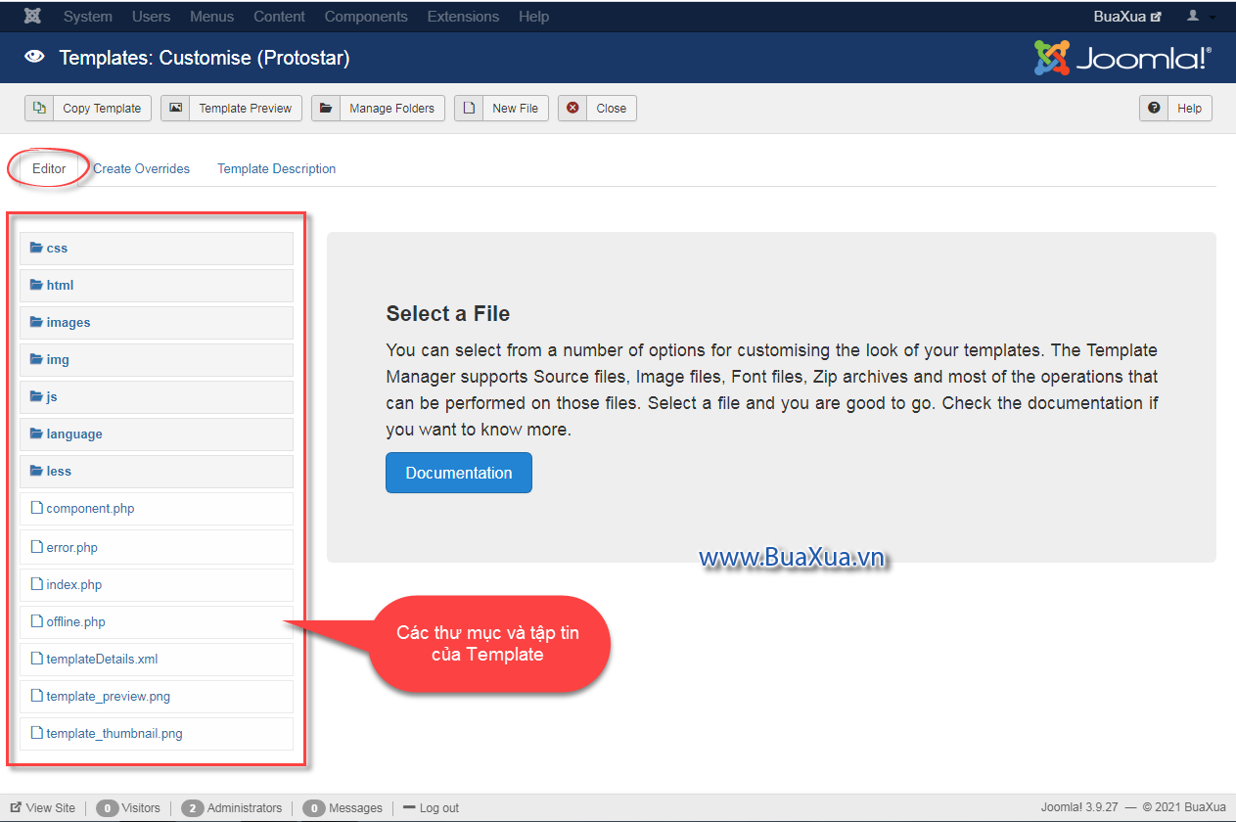This screenshot has height=822, width=1236.
Task: Switch to the Editor tab
Action: click(49, 168)
